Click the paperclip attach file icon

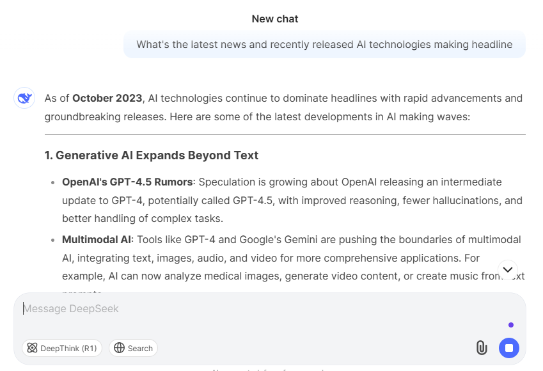click(482, 348)
